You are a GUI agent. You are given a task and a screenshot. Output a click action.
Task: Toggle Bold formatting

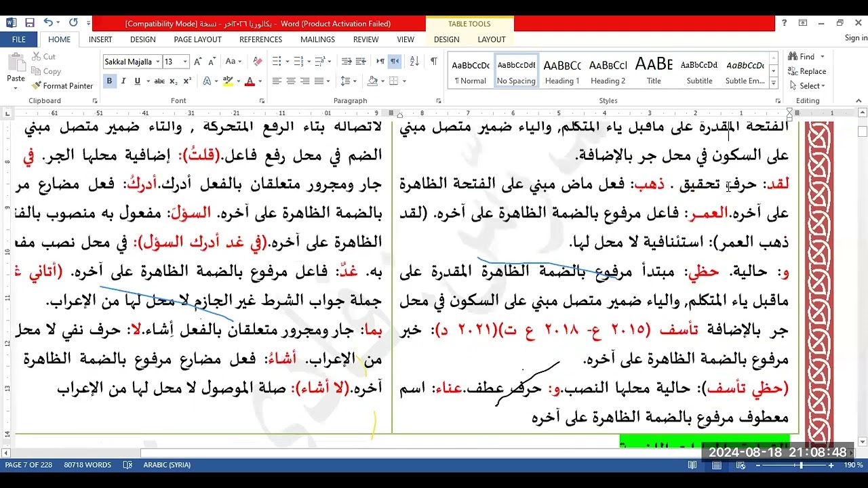pyautogui.click(x=109, y=81)
